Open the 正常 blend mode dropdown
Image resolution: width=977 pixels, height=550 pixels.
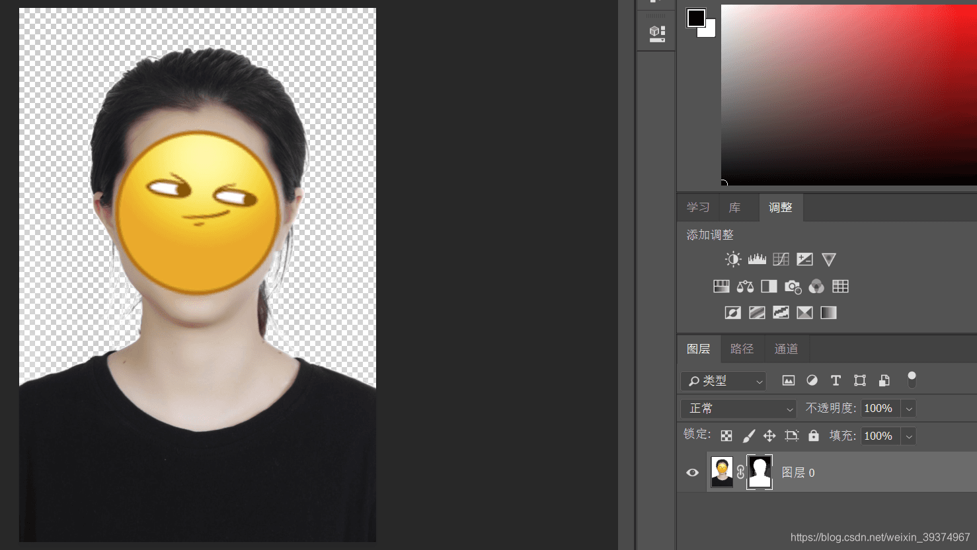(x=738, y=409)
